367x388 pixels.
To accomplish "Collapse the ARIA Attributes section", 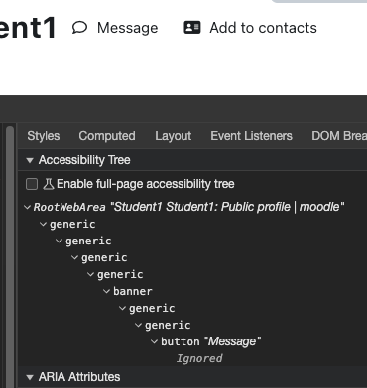I will 30,377.
